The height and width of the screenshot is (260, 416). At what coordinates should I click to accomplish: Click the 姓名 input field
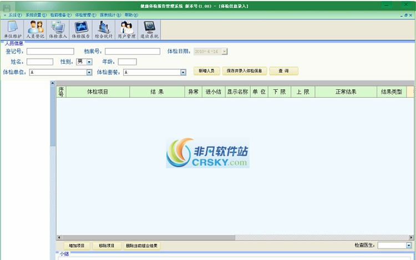pos(40,62)
